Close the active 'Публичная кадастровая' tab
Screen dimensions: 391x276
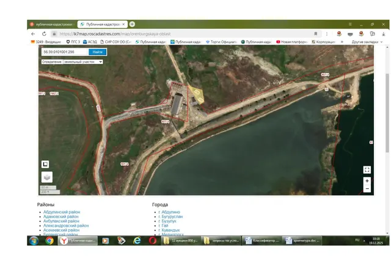point(123,24)
